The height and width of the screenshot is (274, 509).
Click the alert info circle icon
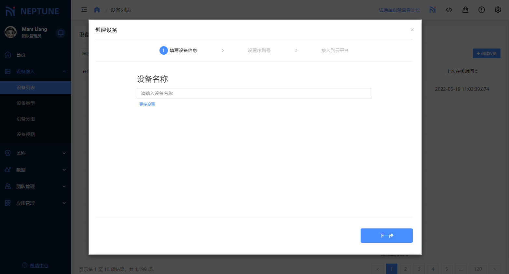tap(481, 10)
